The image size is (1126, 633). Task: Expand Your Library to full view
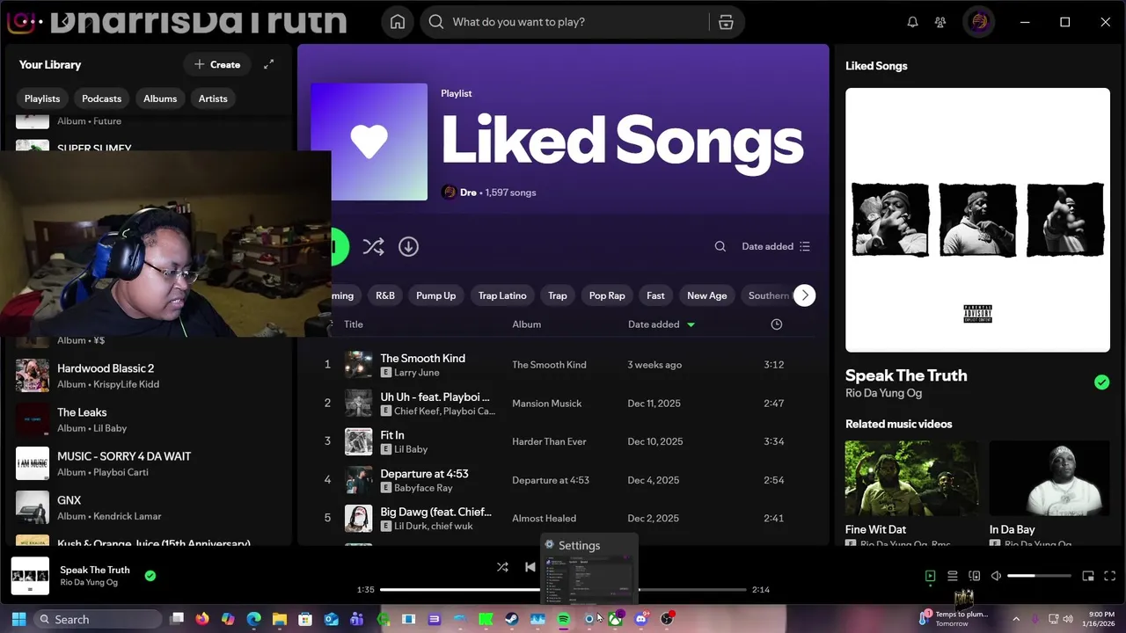tap(269, 64)
